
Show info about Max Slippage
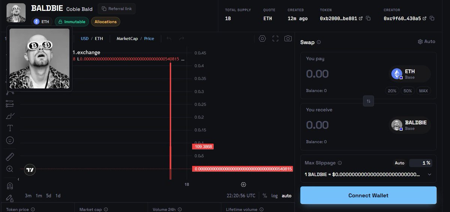340,163
